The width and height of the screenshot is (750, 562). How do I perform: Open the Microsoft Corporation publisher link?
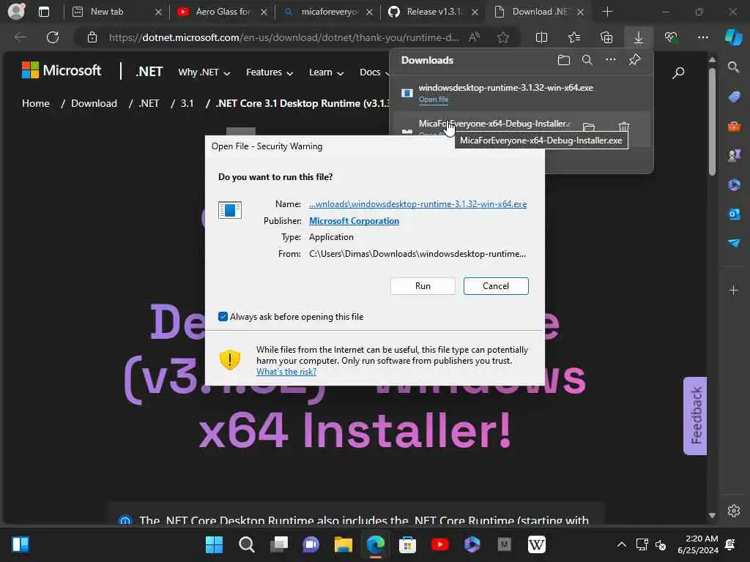[354, 221]
